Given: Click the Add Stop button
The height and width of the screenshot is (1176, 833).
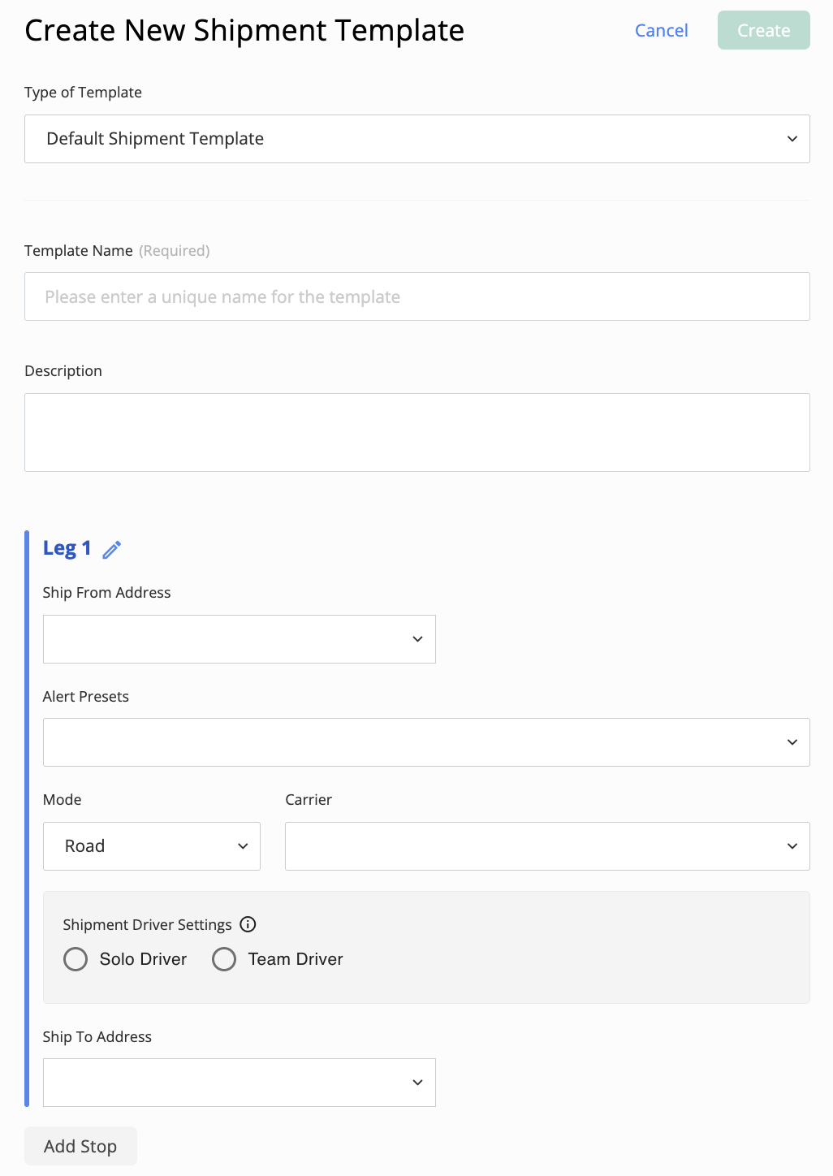Looking at the screenshot, I should coord(80,1145).
